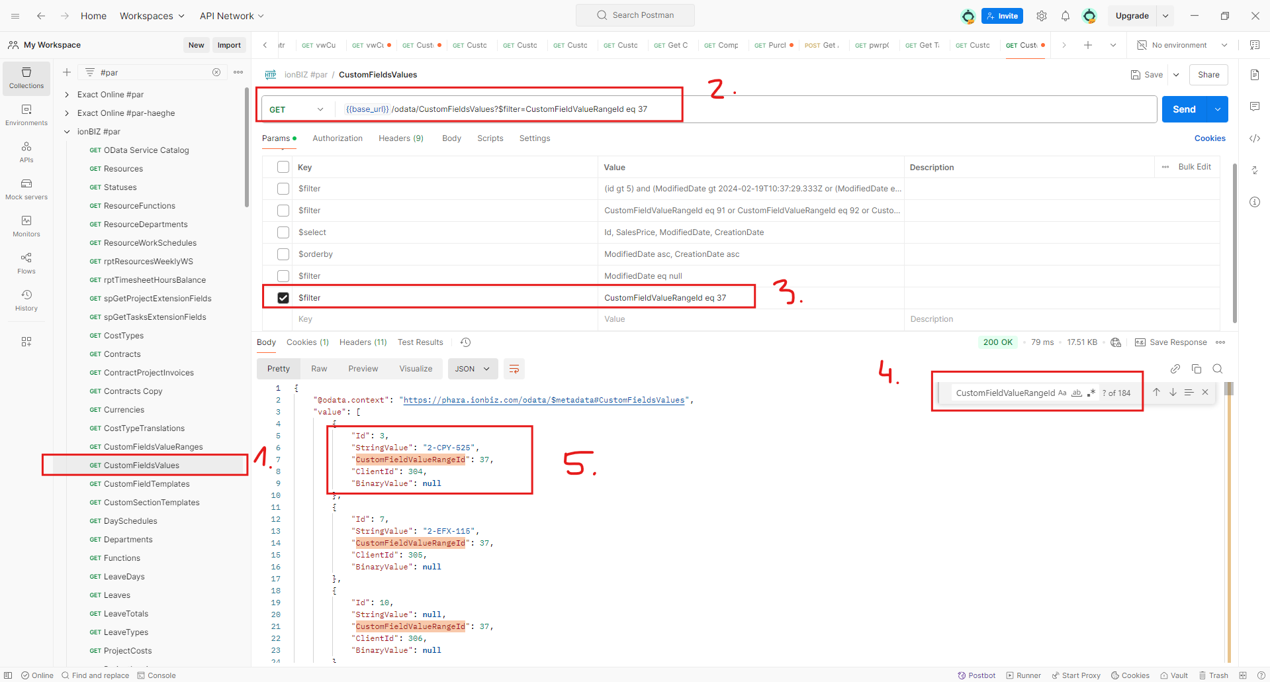Click the Search Postman field
This screenshot has height=682, width=1270.
tap(635, 15)
